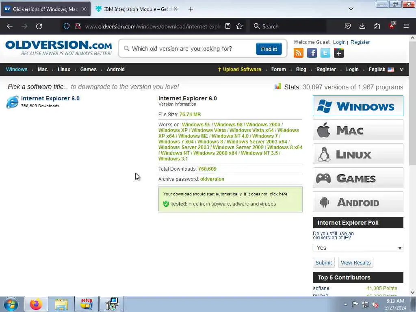Select Windows in the site navigation bar
The width and height of the screenshot is (416, 312).
click(17, 69)
